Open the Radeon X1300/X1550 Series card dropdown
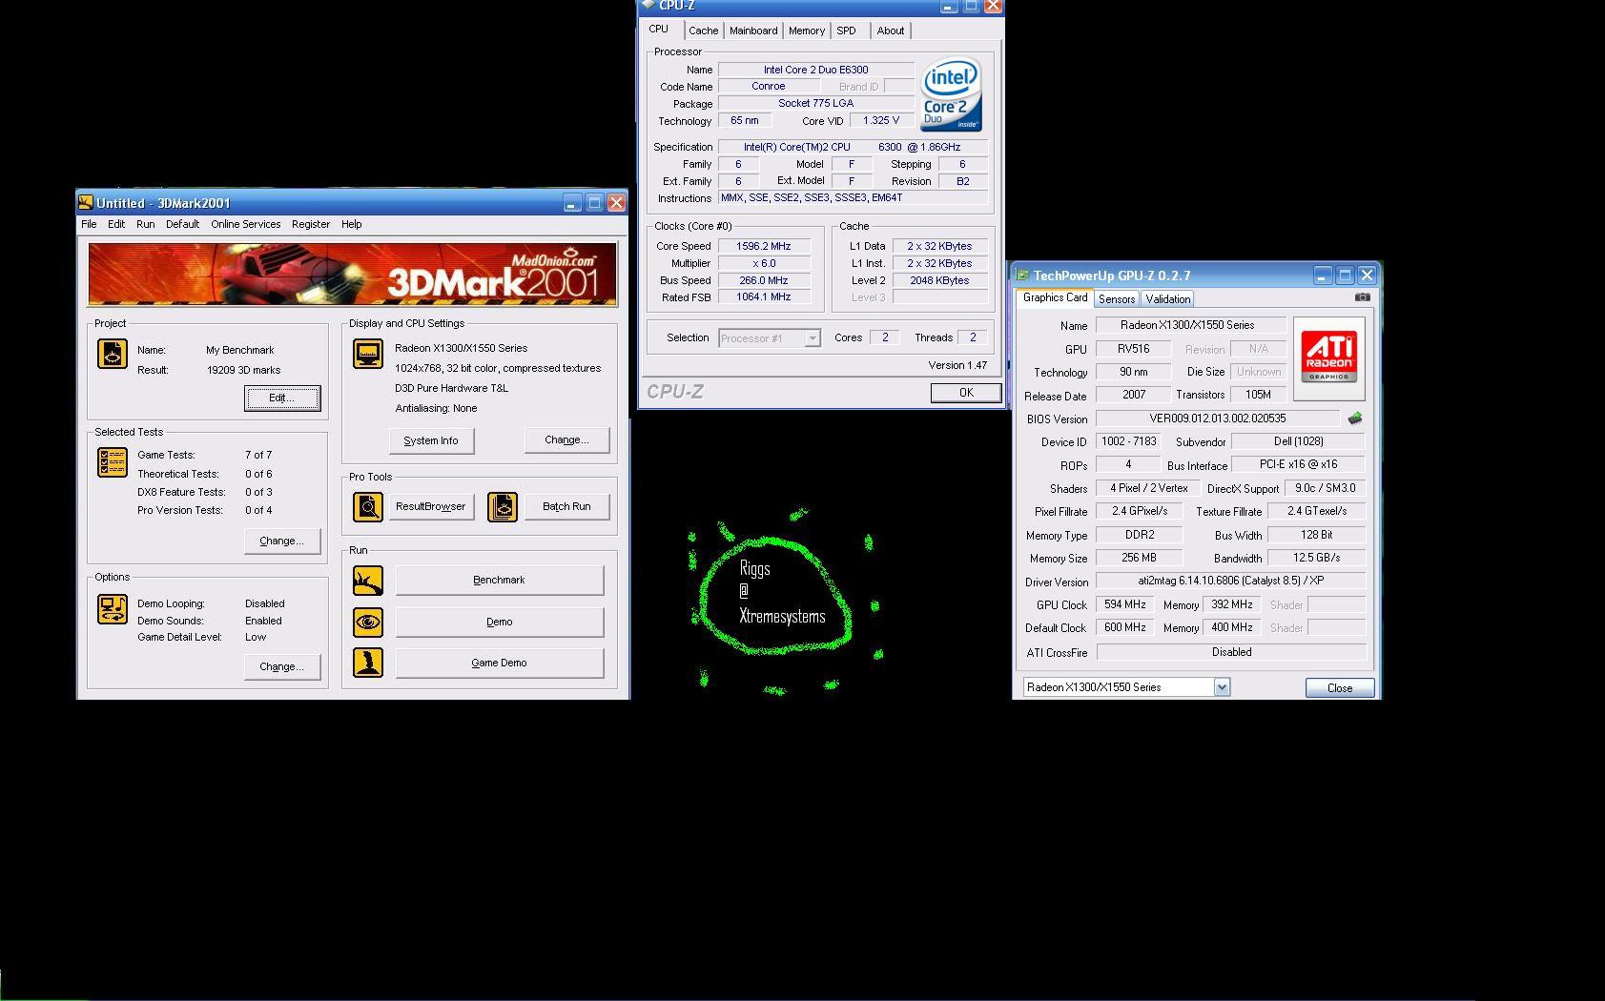 [x=1127, y=686]
